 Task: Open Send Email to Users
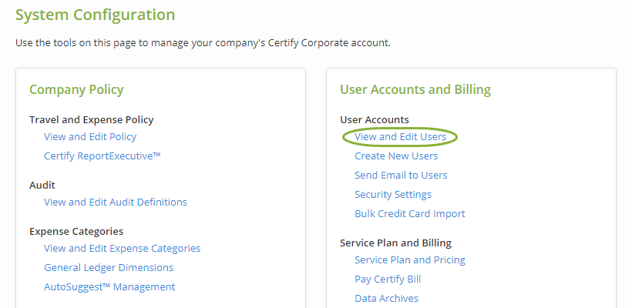point(401,175)
